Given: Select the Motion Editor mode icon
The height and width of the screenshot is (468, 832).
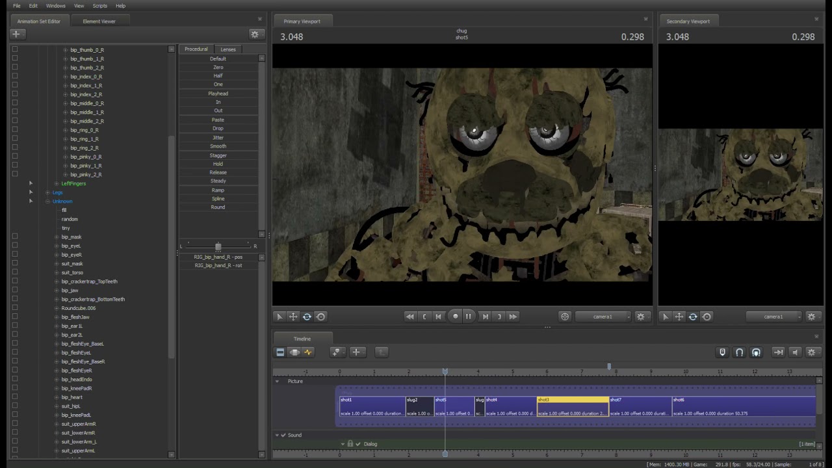Looking at the screenshot, I should (x=294, y=352).
